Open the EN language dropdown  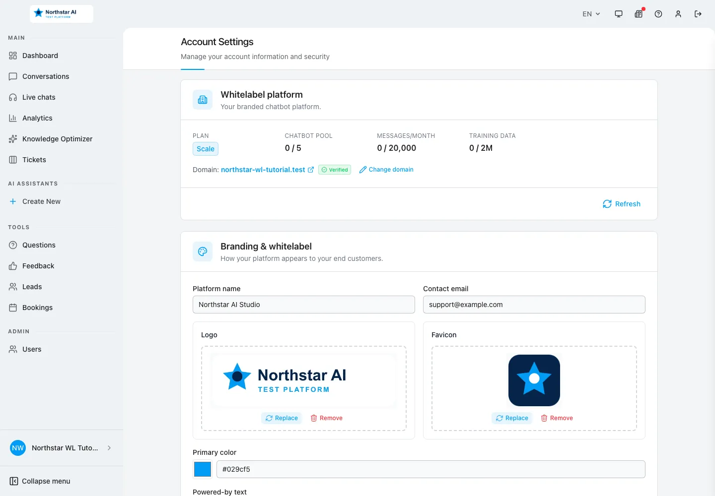point(591,14)
